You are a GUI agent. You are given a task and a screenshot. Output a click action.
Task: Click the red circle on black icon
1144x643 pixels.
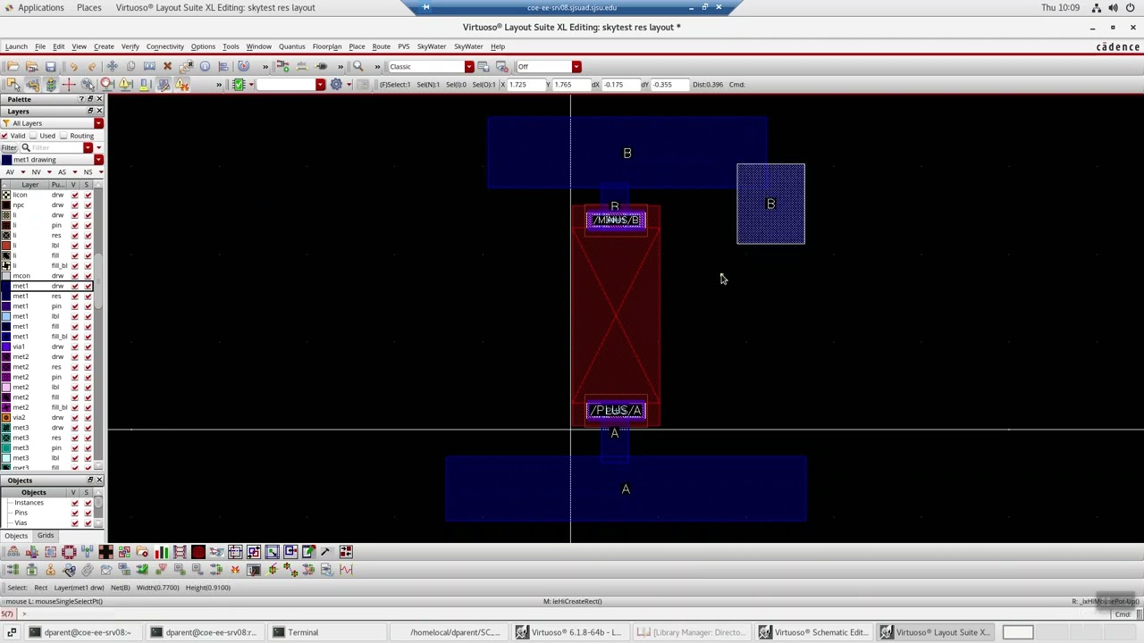[198, 552]
